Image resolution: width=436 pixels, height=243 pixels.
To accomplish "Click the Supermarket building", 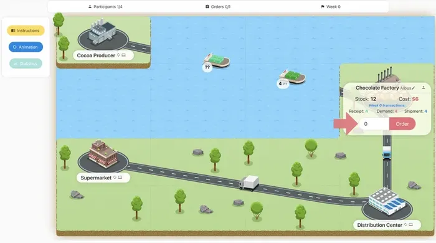I will click(103, 154).
